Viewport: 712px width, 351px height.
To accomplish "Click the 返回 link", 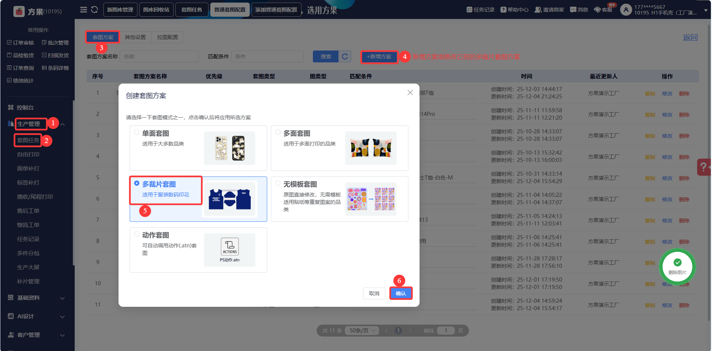I will (690, 38).
